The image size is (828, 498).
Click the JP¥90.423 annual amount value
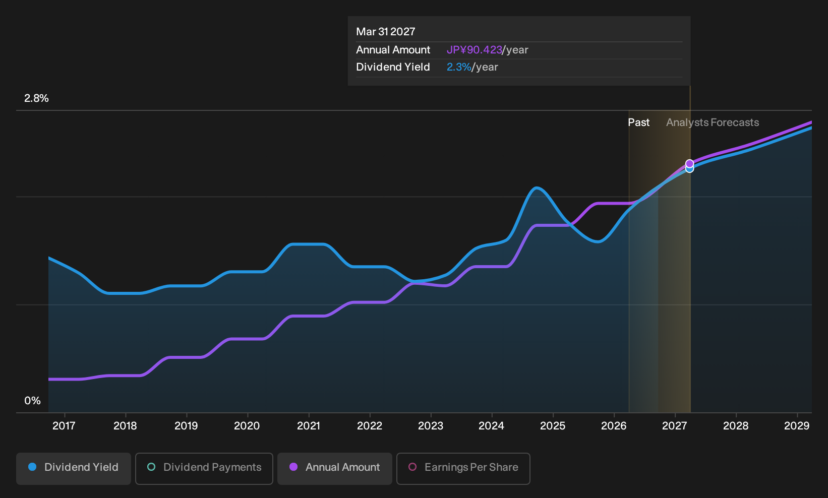474,50
